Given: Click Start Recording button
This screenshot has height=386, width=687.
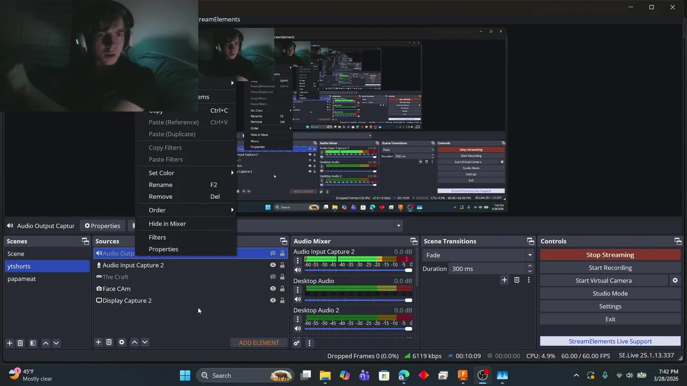Looking at the screenshot, I should (x=610, y=268).
